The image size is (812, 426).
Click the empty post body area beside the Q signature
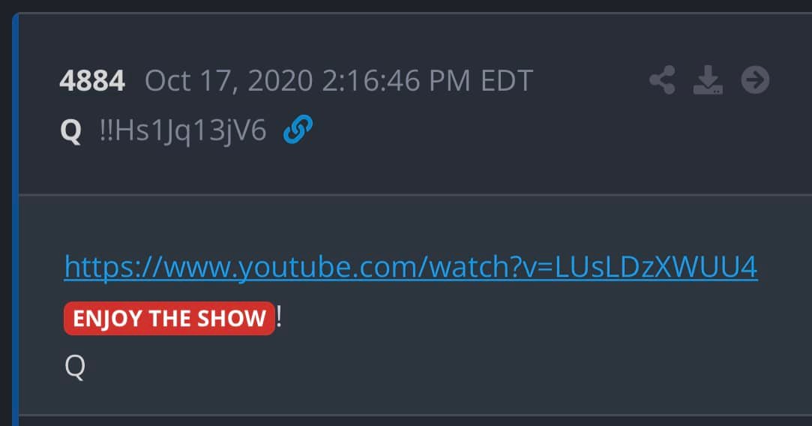coord(445,367)
